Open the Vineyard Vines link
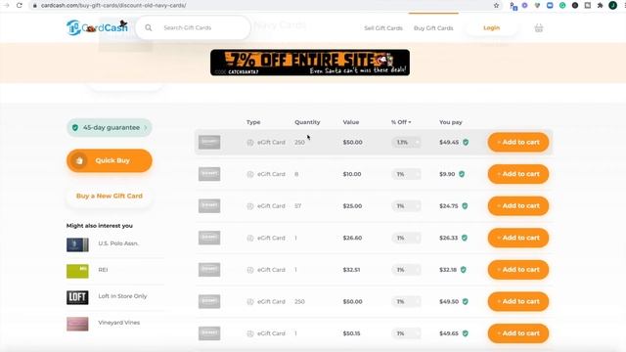The width and height of the screenshot is (626, 352). pyautogui.click(x=119, y=323)
